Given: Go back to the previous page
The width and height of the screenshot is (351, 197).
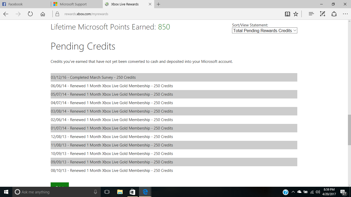Looking at the screenshot, I should point(6,14).
